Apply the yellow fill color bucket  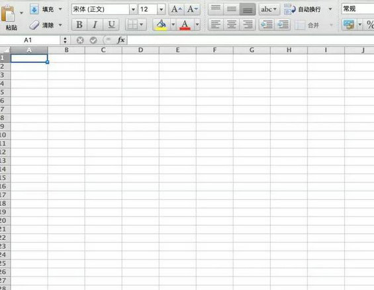pos(162,24)
